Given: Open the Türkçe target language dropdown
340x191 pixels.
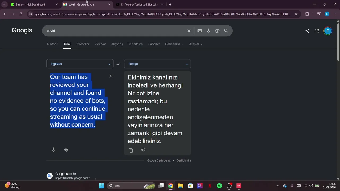Looking at the screenshot, I should click(x=158, y=64).
